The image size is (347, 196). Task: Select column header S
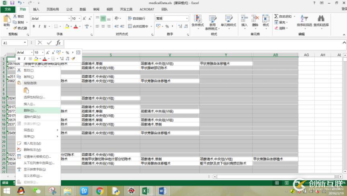[x=110, y=55]
